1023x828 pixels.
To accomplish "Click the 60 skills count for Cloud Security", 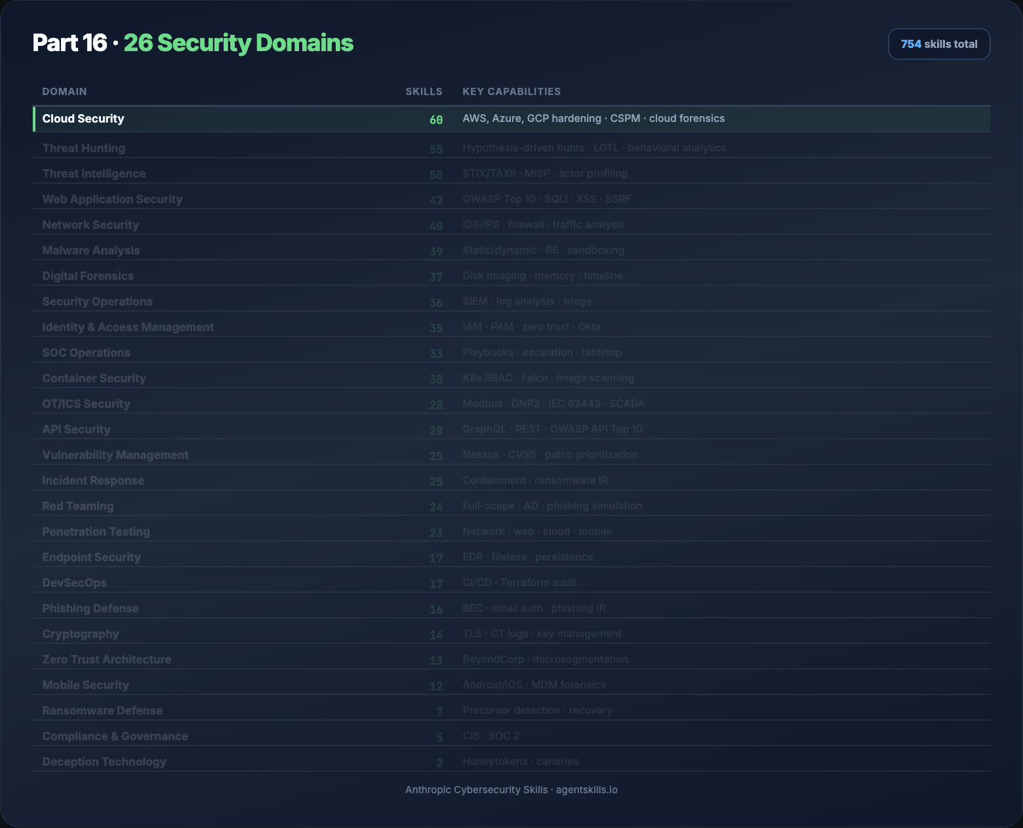I will 436,120.
